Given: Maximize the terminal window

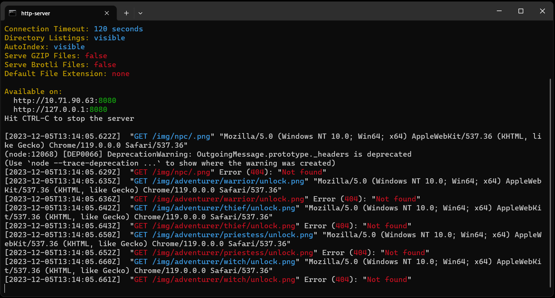Looking at the screenshot, I should coord(521,11).
